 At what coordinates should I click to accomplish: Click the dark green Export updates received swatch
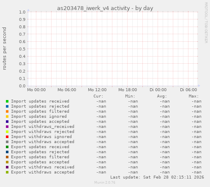pos(7,147)
